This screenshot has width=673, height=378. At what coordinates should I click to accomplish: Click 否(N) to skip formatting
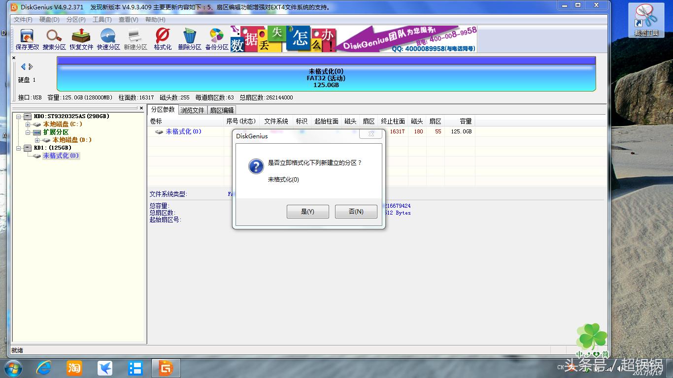[x=356, y=211]
